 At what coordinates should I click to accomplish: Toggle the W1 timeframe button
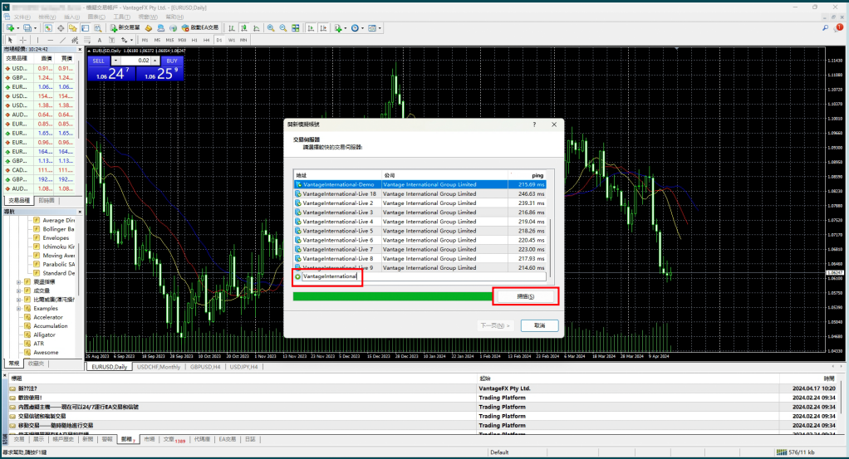point(232,39)
